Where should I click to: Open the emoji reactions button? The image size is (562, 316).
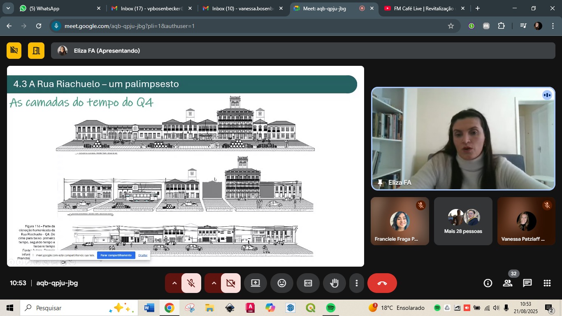(x=281, y=283)
